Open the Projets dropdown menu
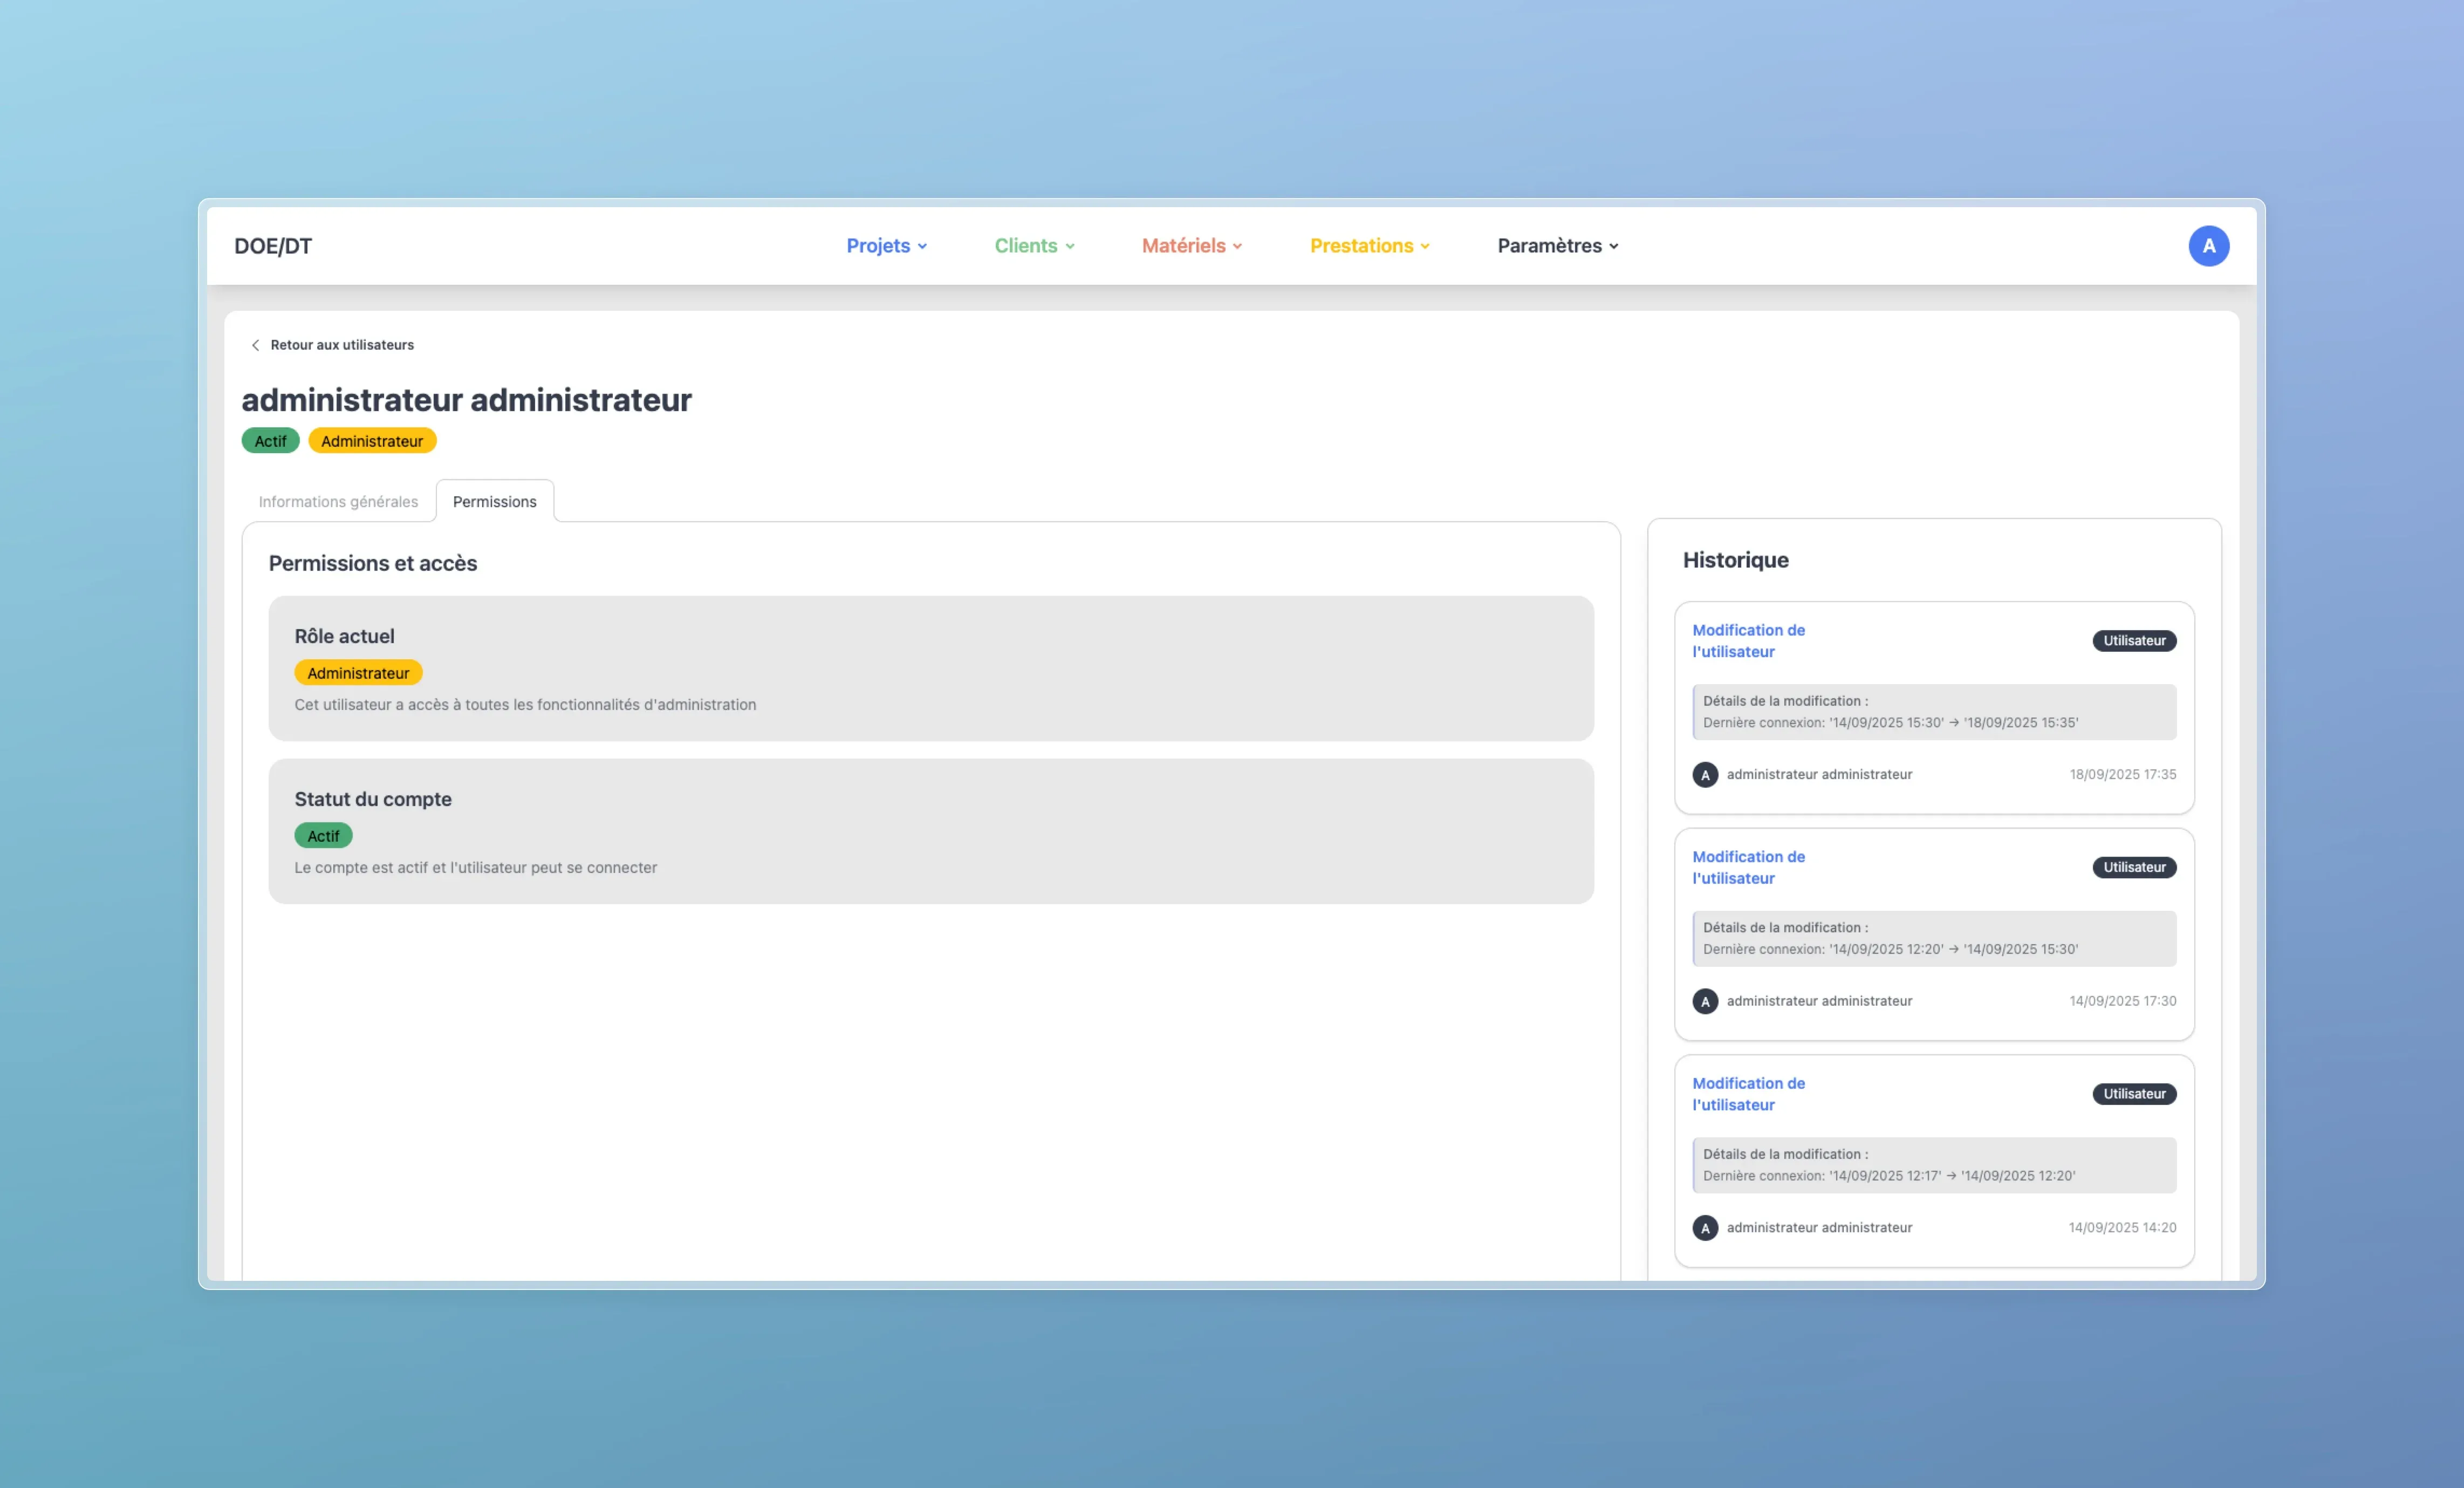This screenshot has height=1488, width=2464. pos(886,246)
